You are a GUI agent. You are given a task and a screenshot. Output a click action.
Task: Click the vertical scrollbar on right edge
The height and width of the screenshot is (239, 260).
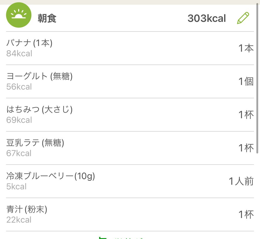257,79
